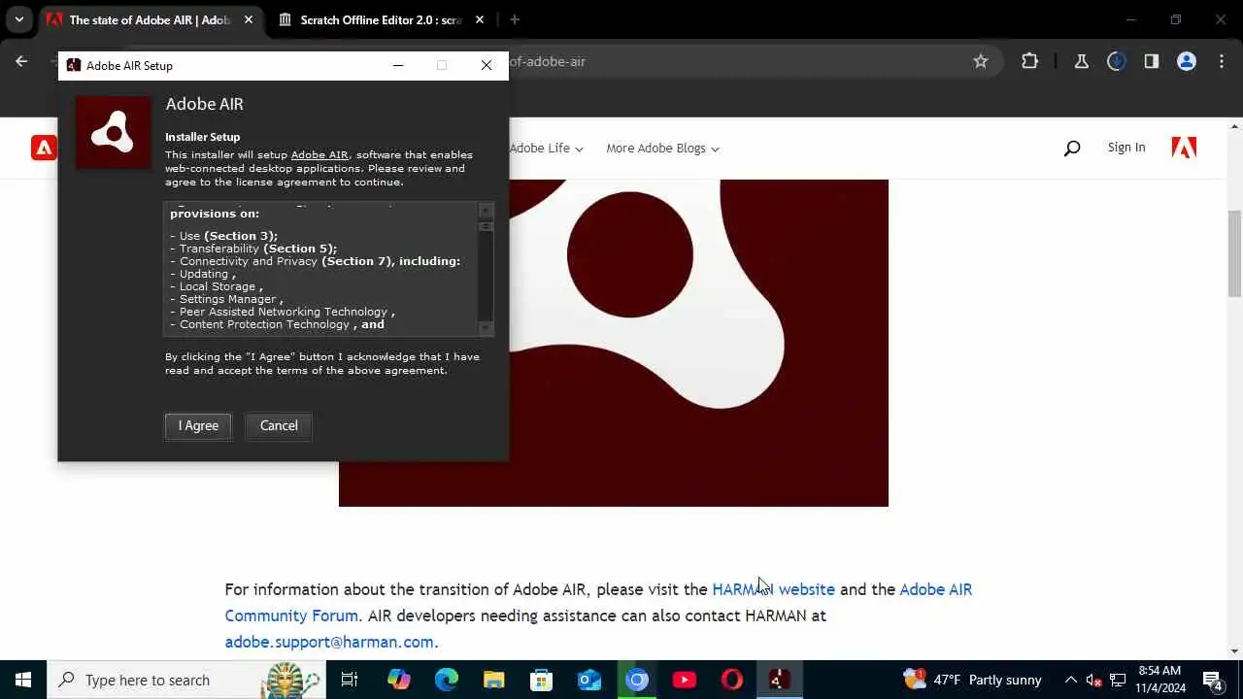The image size is (1243, 699).
Task: Close the Scratch Offline Editor tab
Action: coord(480,19)
